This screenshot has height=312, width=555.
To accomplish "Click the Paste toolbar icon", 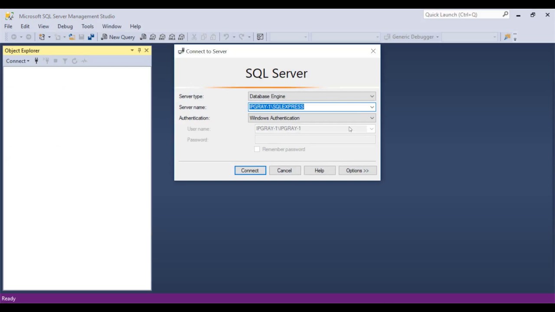I will point(213,37).
